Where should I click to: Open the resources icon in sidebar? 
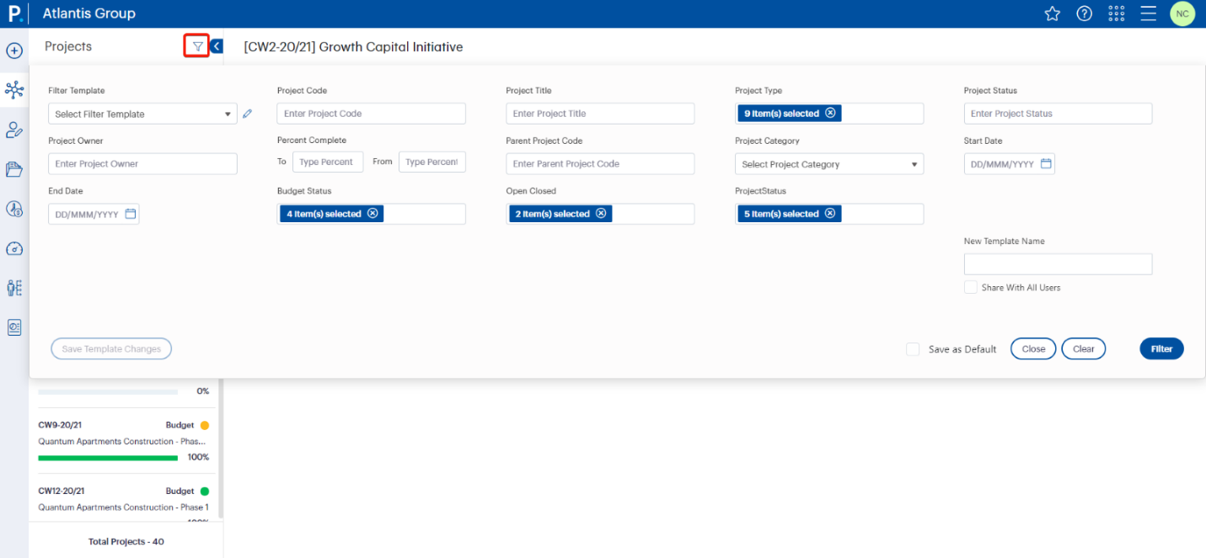click(x=14, y=288)
